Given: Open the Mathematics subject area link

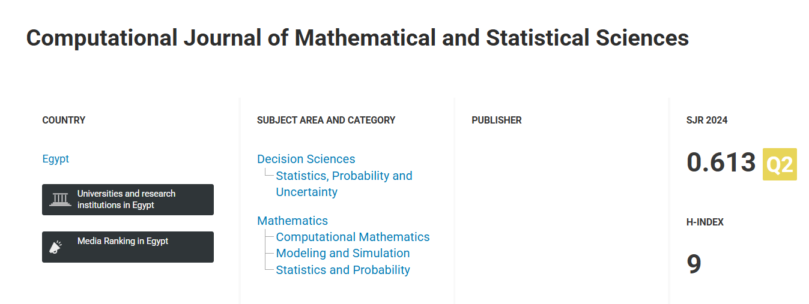Looking at the screenshot, I should [292, 221].
